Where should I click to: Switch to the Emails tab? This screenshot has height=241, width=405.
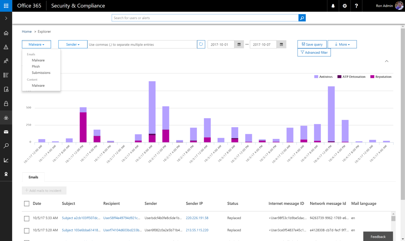coord(33,177)
